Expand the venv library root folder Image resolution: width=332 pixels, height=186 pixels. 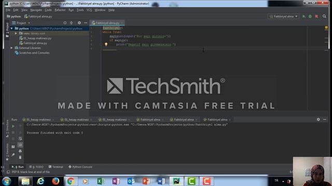coord(16,33)
